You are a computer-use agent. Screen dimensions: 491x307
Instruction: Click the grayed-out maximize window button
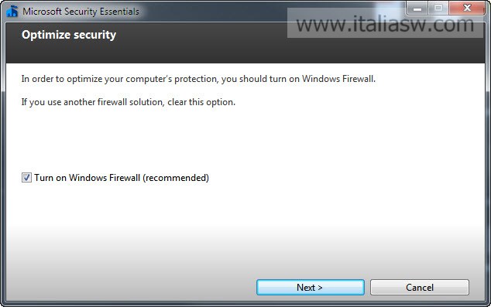tap(438, 9)
